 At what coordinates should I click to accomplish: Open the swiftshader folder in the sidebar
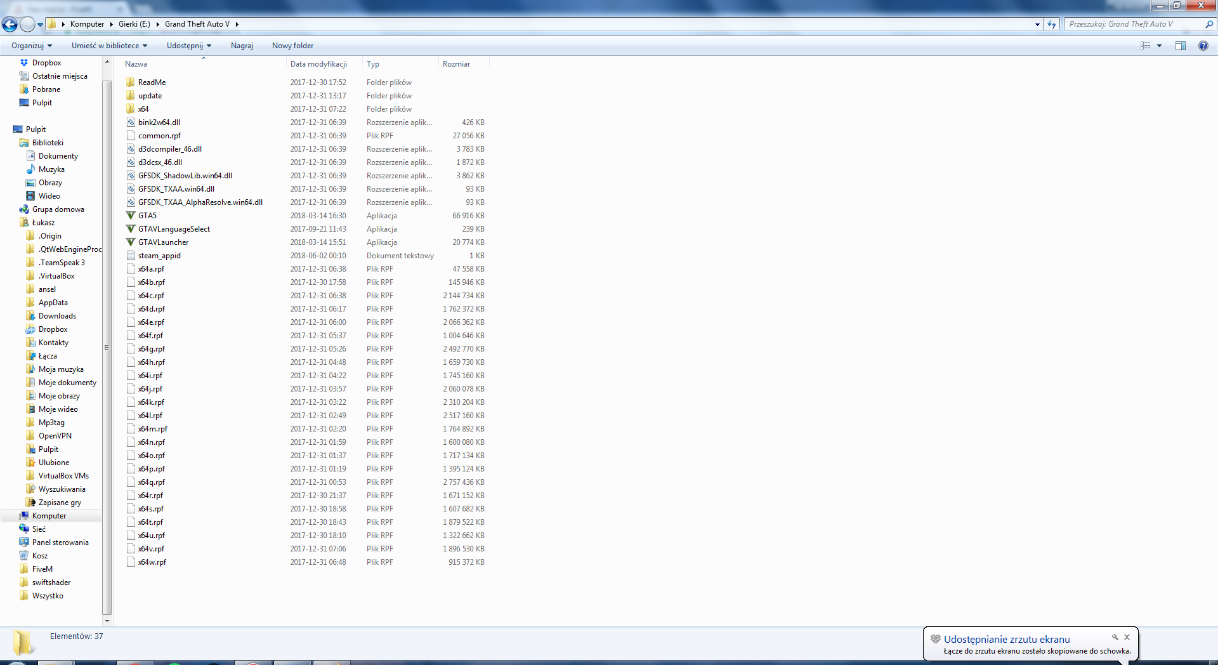pos(51,583)
